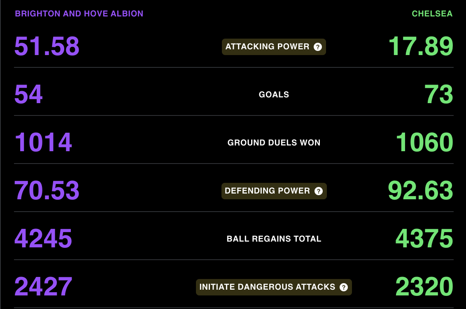Select Brighton's defending power value 70.53
Viewport: 466px width, 309px height.
(47, 190)
